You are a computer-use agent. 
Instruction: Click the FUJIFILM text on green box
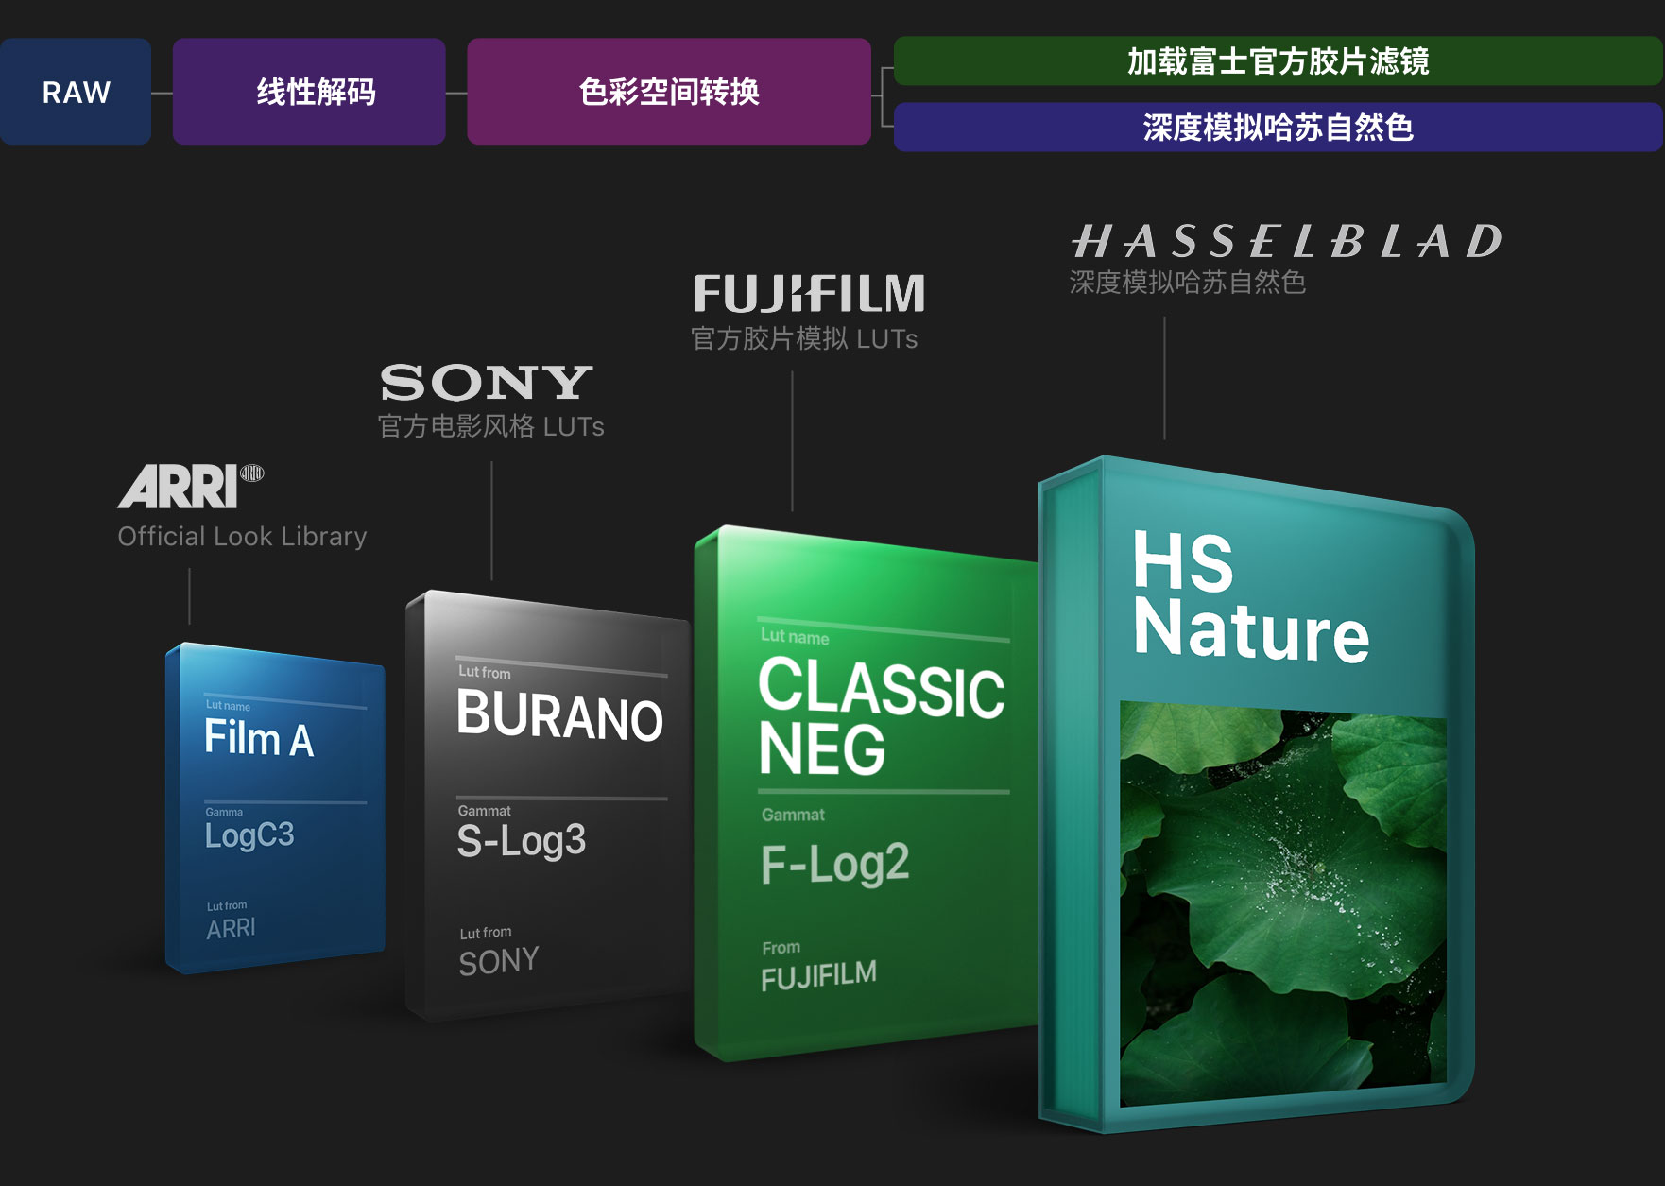click(818, 975)
